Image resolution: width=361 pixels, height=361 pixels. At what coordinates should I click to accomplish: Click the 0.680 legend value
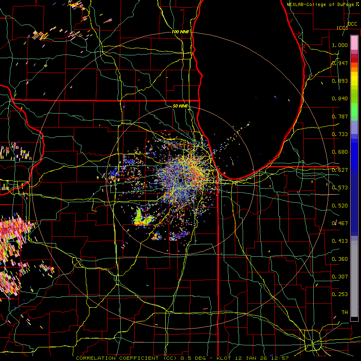click(x=340, y=152)
